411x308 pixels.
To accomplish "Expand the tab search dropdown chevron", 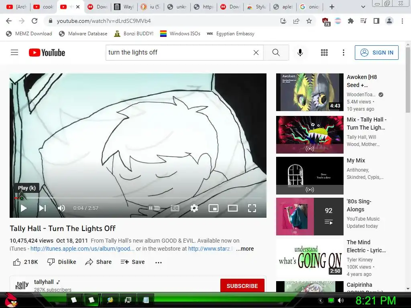I will [363, 7].
